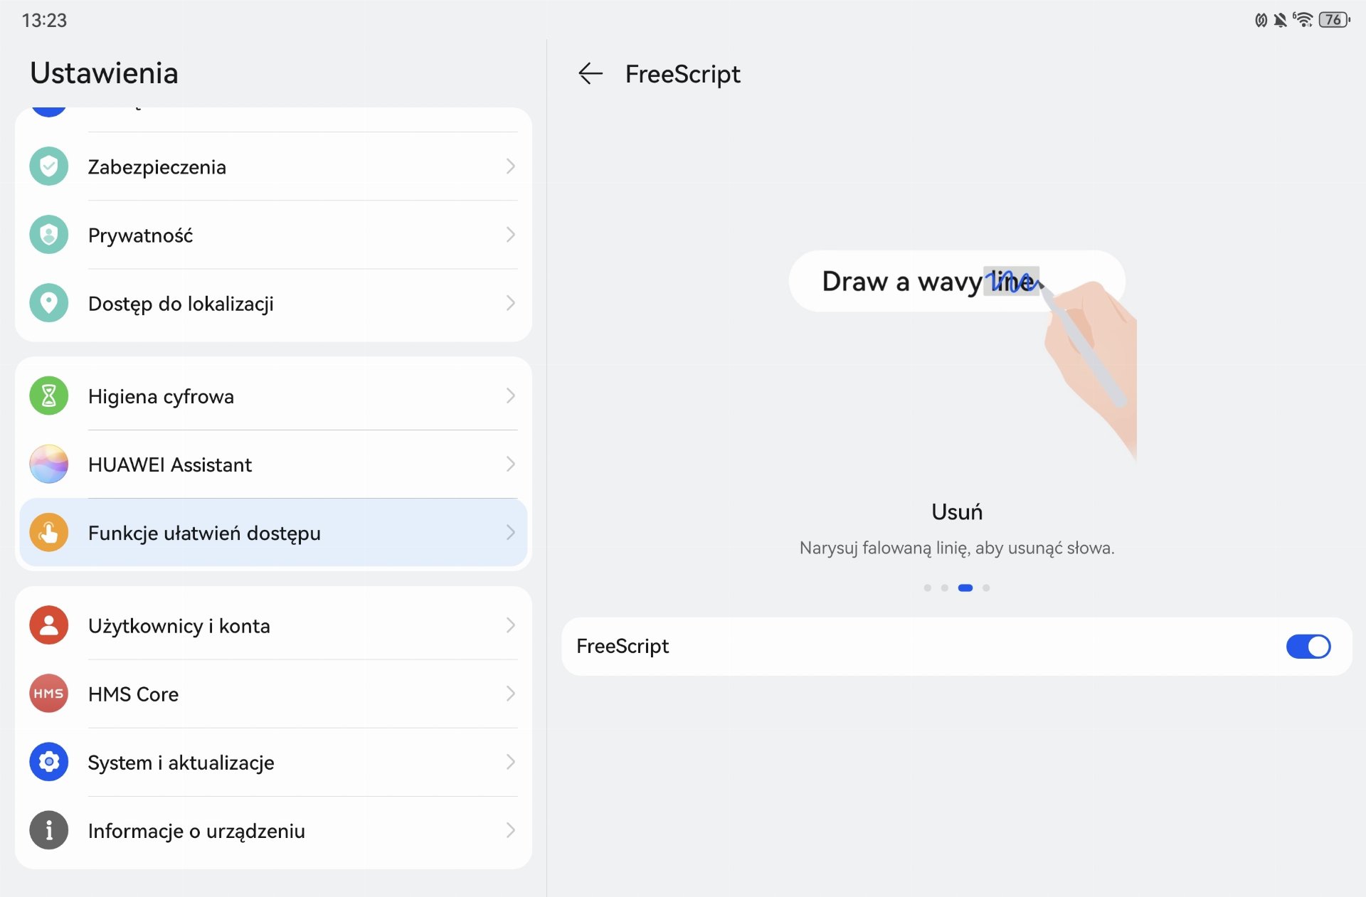
Task: Expand the Zabezpieczenia chevron arrow
Action: 510,166
